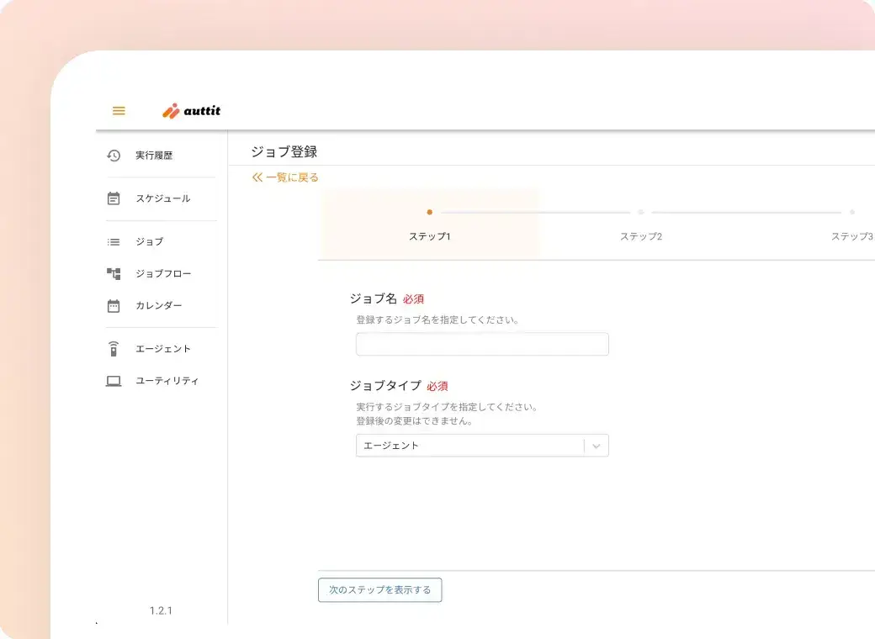
Task: Jump to ステップ2 in the stepper
Action: pyautogui.click(x=640, y=236)
